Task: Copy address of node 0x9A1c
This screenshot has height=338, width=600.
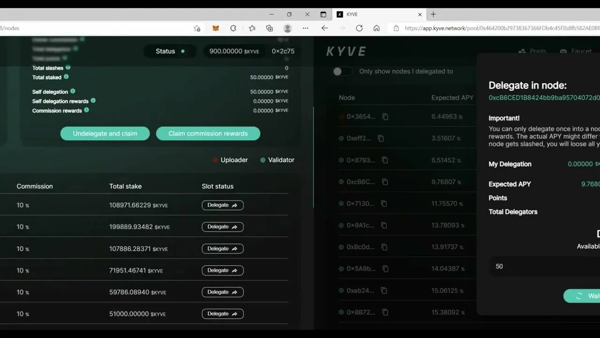Action: click(384, 225)
